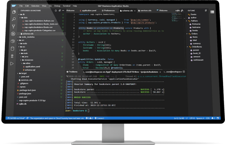Image resolution: width=225 pixels, height=145 pixels.
Task: Open schema.sql file in Explorer
Action: tap(29, 70)
